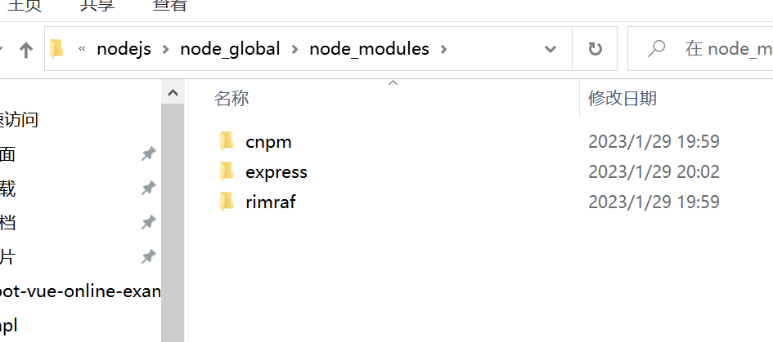Sort by 修改日期 column header

click(x=622, y=99)
